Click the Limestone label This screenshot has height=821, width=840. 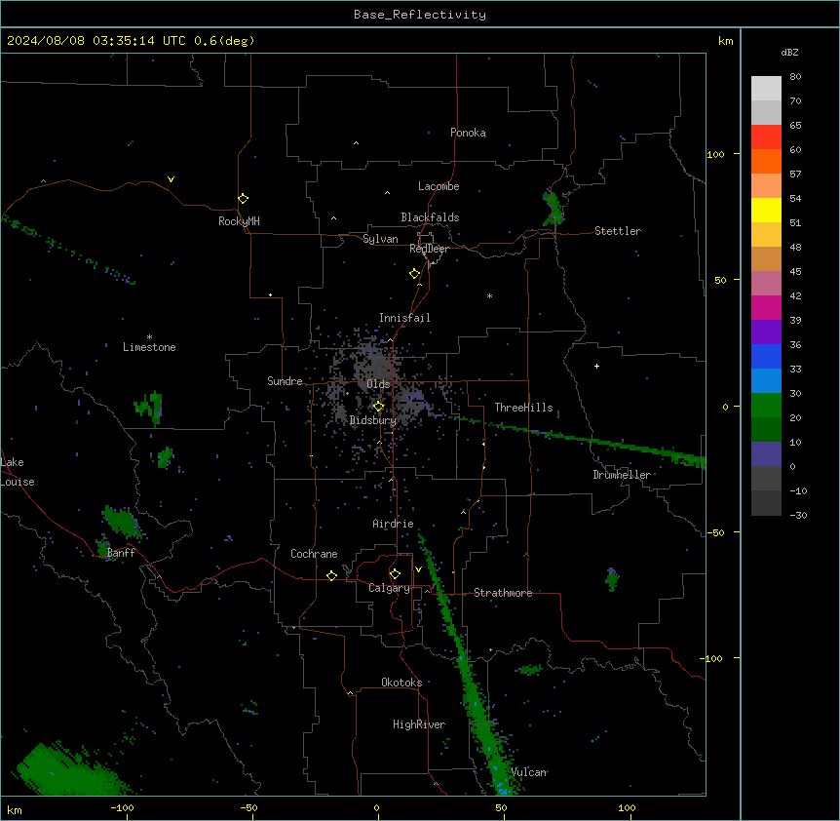149,347
